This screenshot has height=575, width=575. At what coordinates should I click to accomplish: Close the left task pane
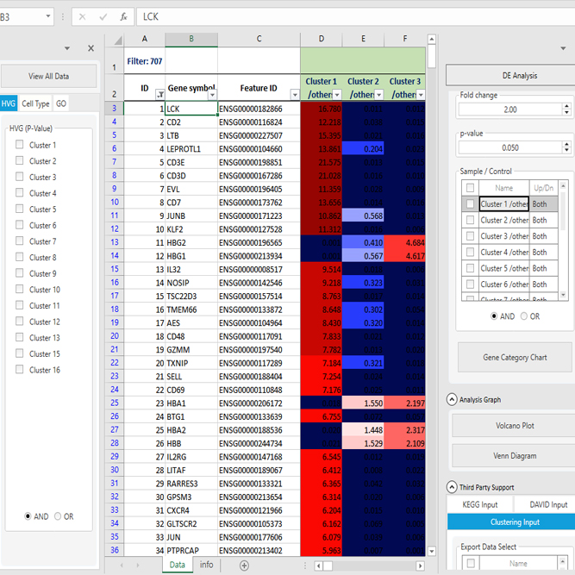(91, 48)
